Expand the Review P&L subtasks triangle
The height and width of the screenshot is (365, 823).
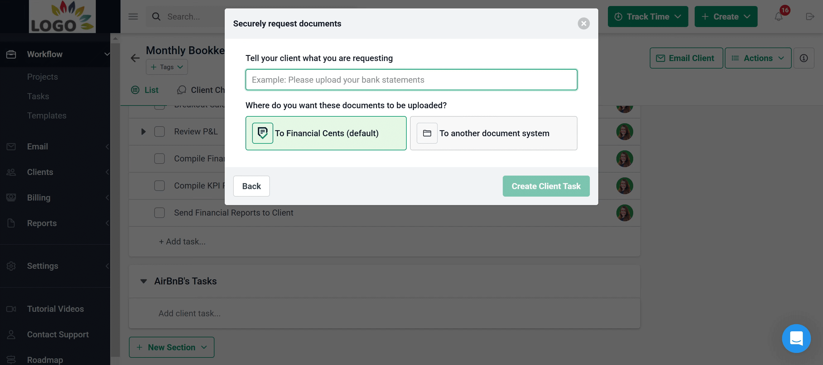click(x=143, y=132)
